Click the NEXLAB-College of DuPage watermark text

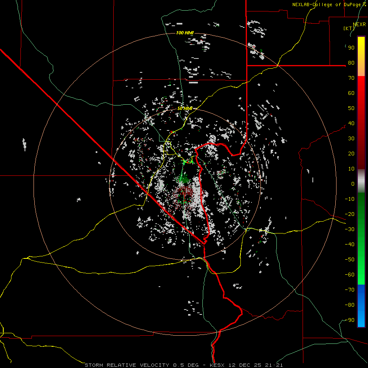tap(329, 4)
